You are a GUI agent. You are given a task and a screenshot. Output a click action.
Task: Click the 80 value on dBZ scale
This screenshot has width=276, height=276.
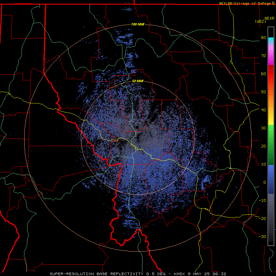click(x=263, y=37)
